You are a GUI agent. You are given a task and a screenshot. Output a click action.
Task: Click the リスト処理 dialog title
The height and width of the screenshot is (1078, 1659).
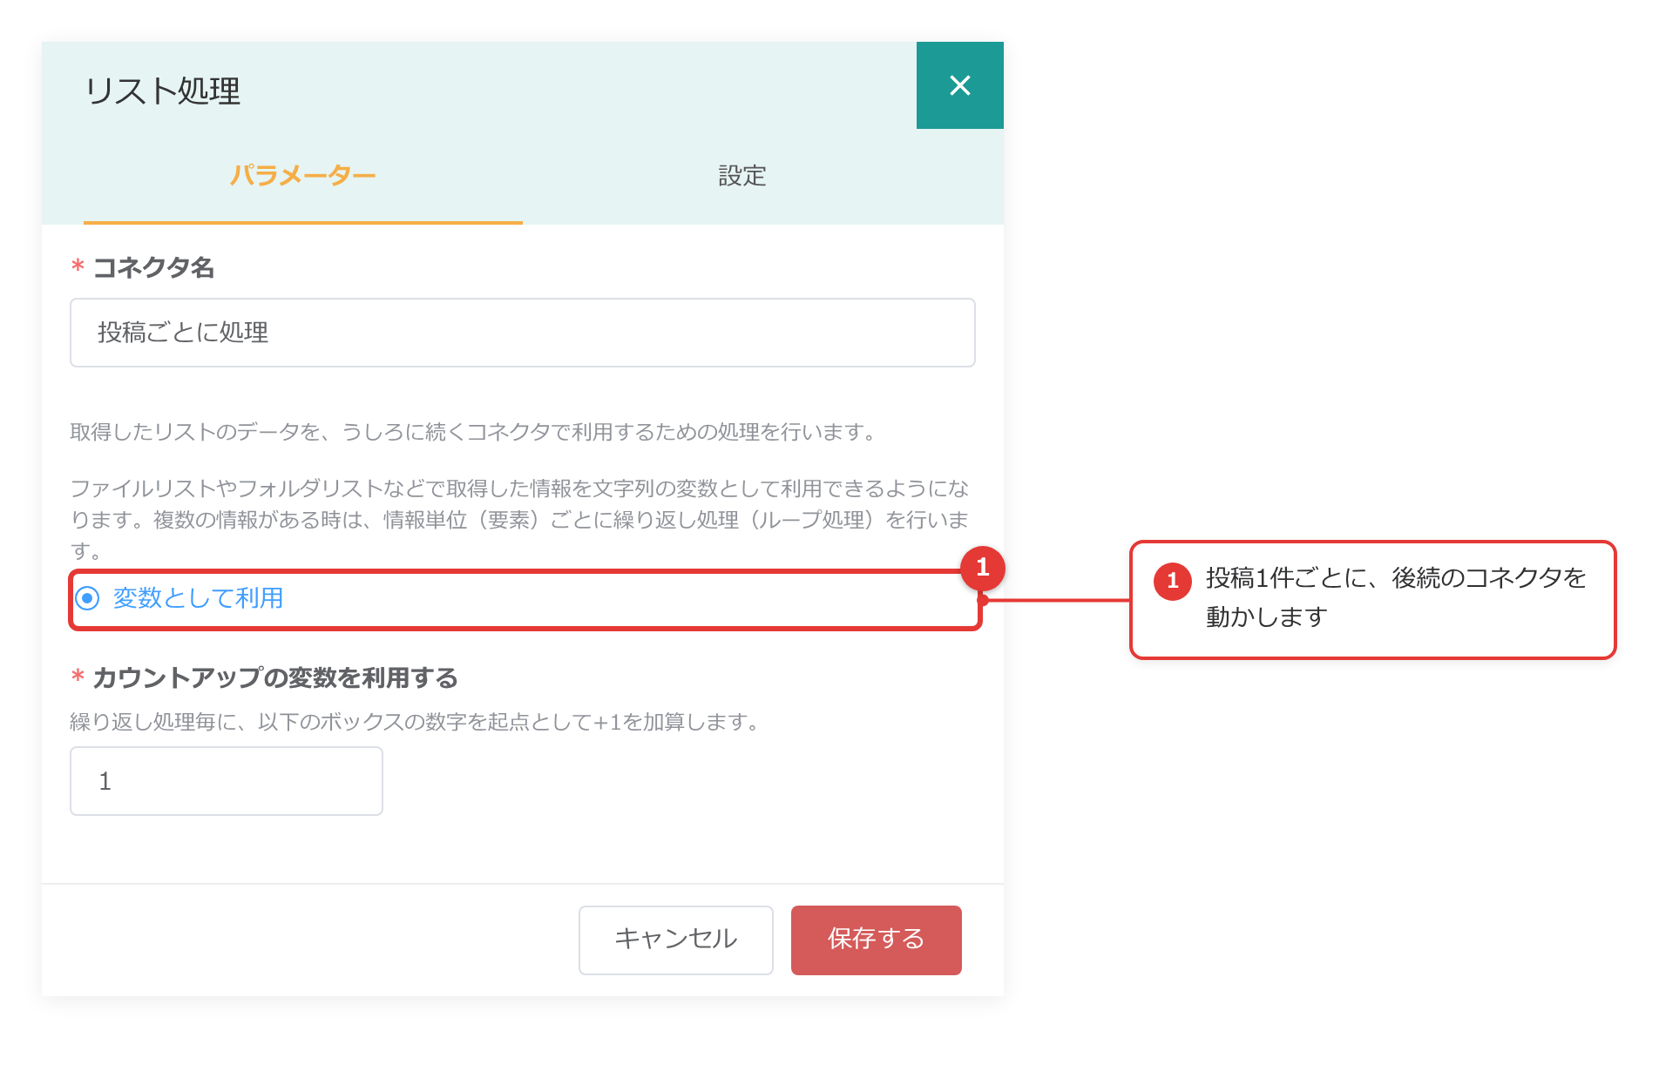[163, 91]
